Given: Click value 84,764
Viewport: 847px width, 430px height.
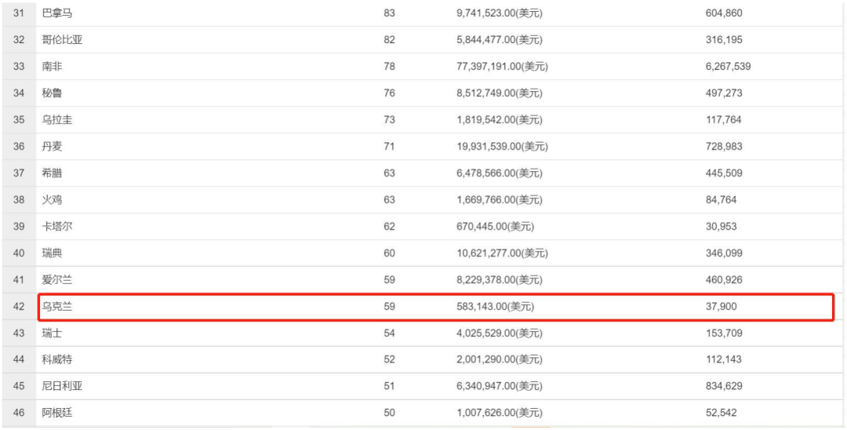Looking at the screenshot, I should [722, 200].
